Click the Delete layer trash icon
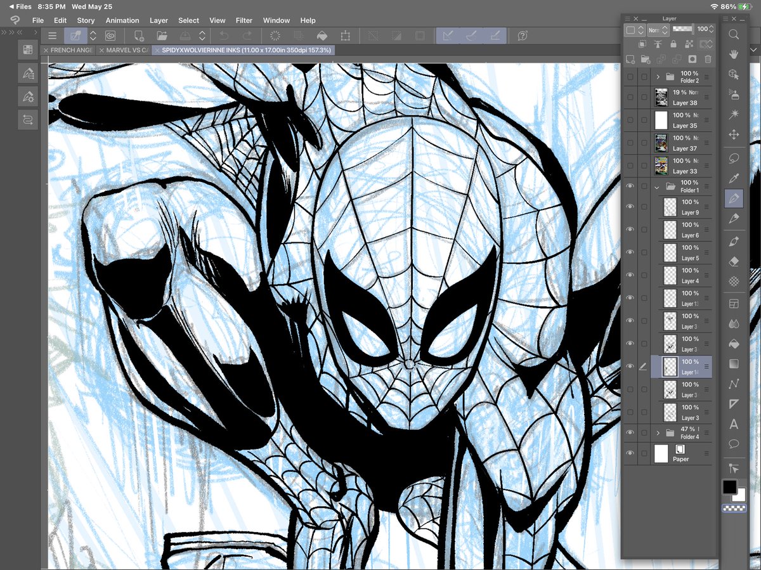 point(708,59)
